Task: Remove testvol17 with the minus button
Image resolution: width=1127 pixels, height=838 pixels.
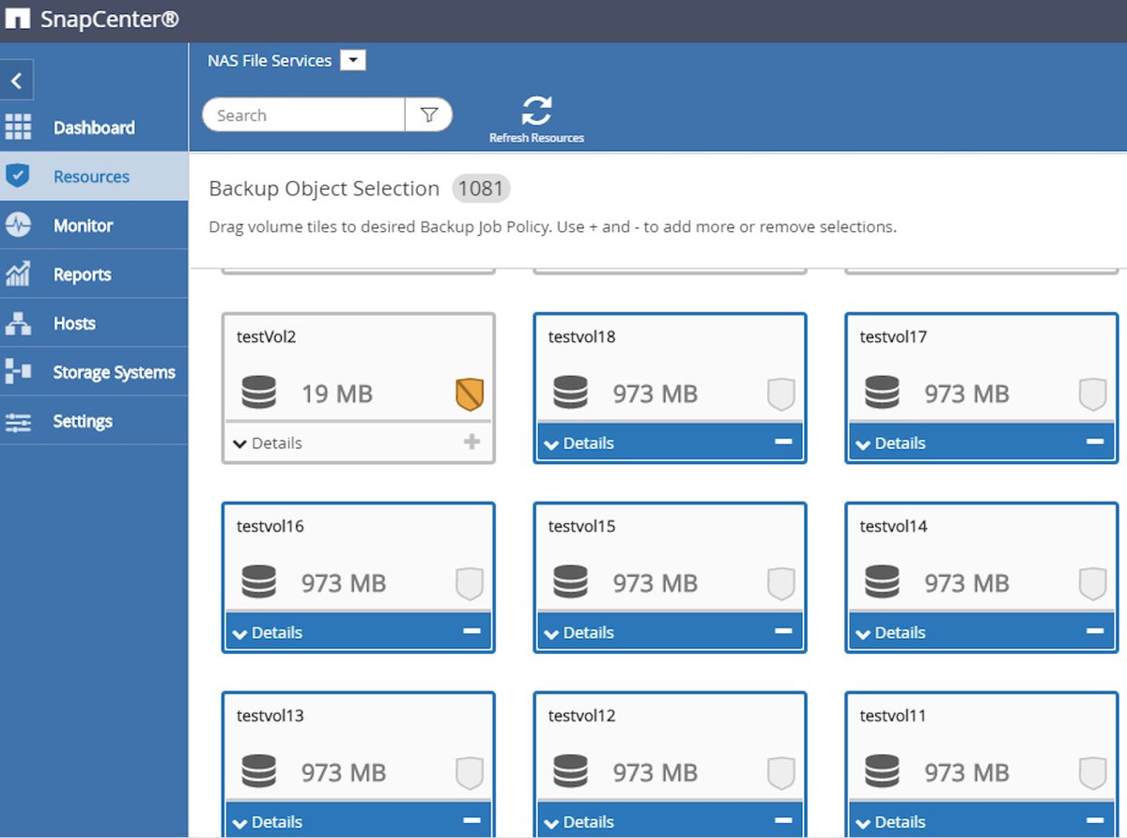Action: (1095, 442)
